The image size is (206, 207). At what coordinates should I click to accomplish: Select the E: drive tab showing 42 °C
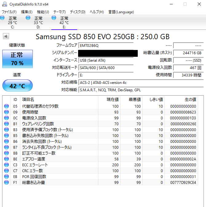tap(64, 22)
